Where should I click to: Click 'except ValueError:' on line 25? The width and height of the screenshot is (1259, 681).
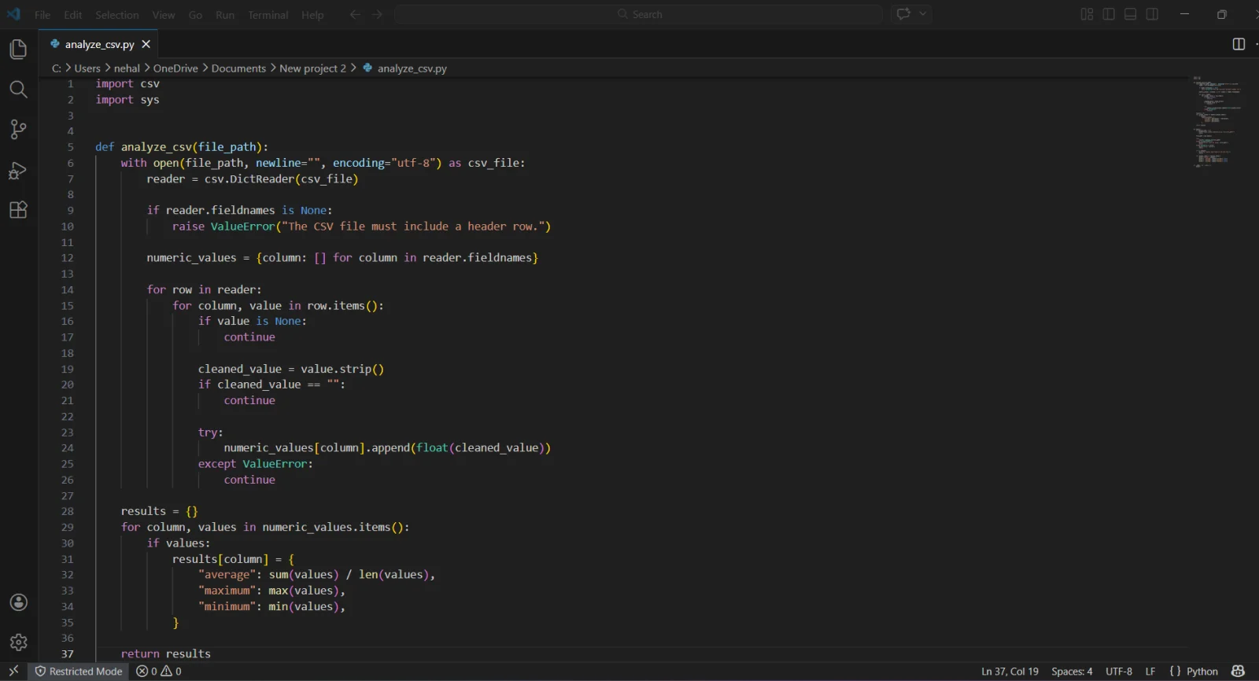[256, 464]
